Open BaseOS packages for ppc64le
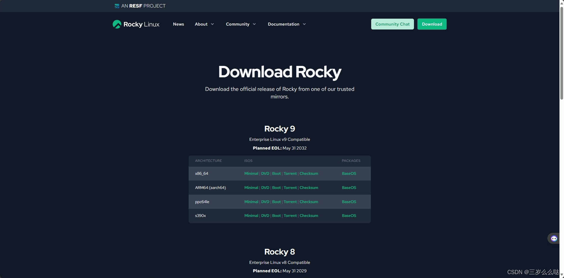Image resolution: width=564 pixels, height=278 pixels. tap(349, 202)
